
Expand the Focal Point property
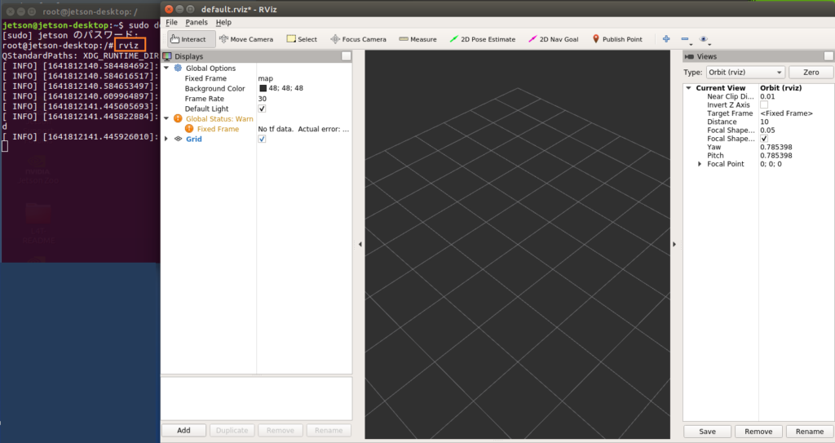[x=700, y=164]
